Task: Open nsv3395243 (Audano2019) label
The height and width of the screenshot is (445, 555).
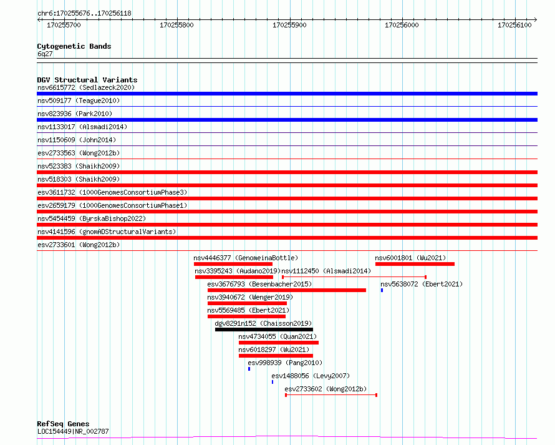Action: pyautogui.click(x=238, y=271)
